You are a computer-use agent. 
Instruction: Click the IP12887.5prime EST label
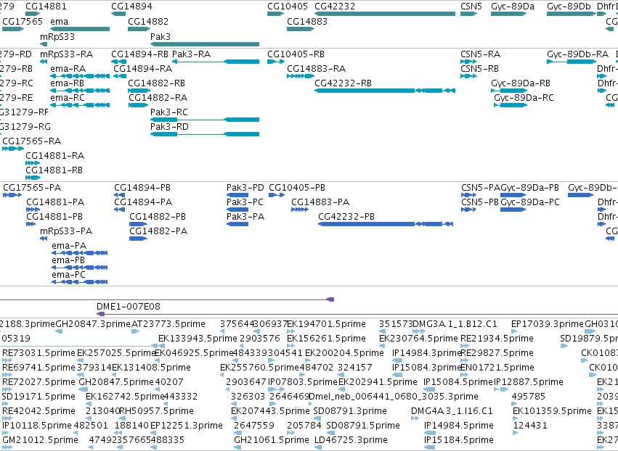529,382
